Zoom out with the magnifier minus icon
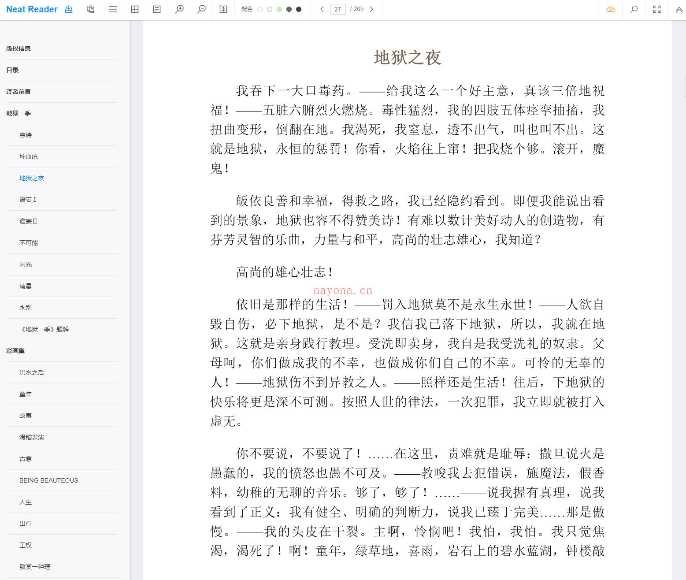 click(201, 9)
